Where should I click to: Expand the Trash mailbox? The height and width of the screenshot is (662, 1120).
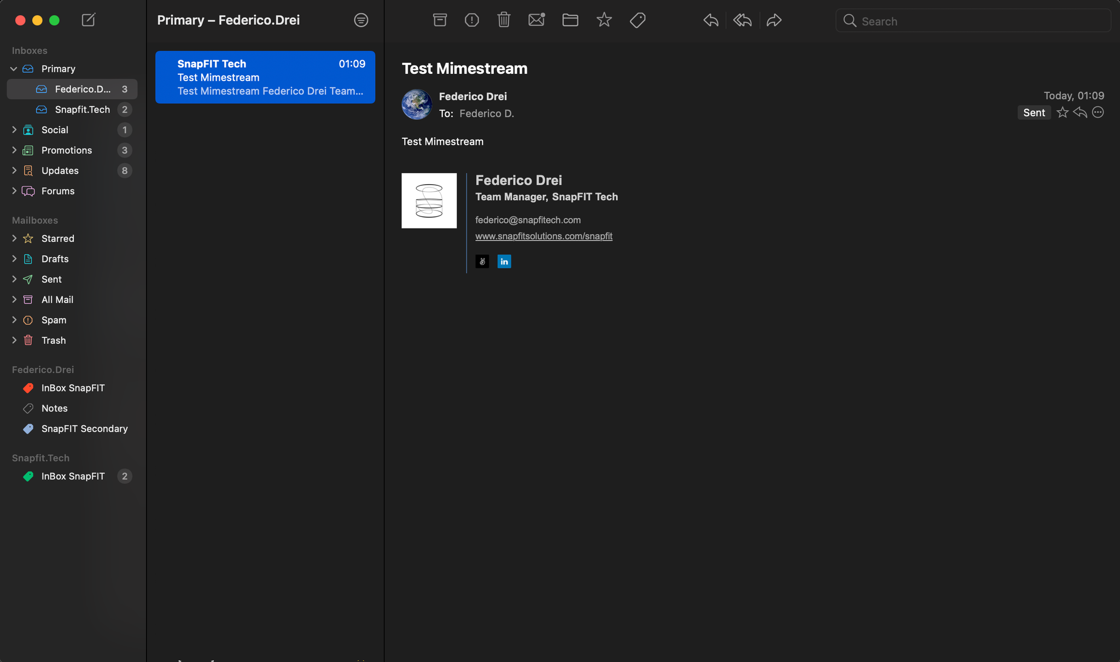coord(14,340)
